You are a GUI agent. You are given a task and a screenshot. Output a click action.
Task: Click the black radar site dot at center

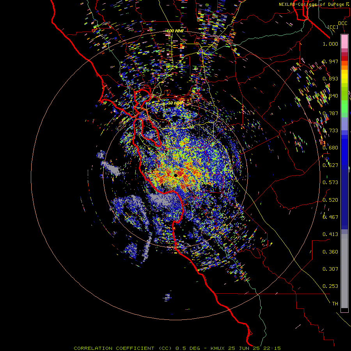point(176,175)
